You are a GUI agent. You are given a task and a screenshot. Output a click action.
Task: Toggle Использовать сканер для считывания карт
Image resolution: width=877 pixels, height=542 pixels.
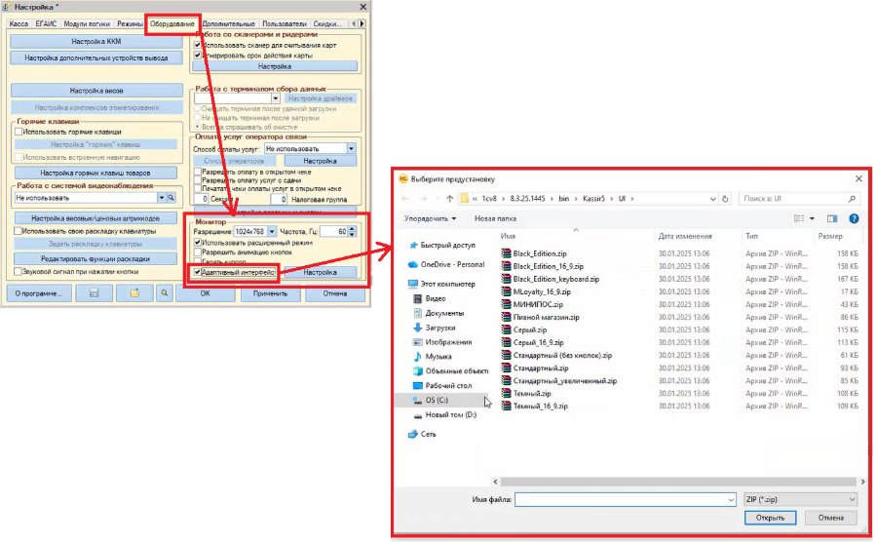[198, 45]
